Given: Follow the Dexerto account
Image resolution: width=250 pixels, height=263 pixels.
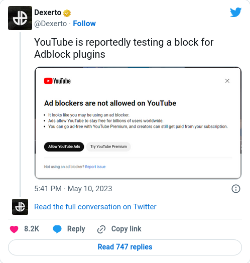Looking at the screenshot, I should [84, 24].
